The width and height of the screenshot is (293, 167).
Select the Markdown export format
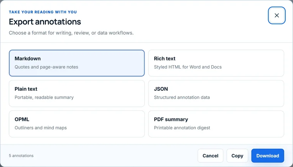[x=77, y=63]
